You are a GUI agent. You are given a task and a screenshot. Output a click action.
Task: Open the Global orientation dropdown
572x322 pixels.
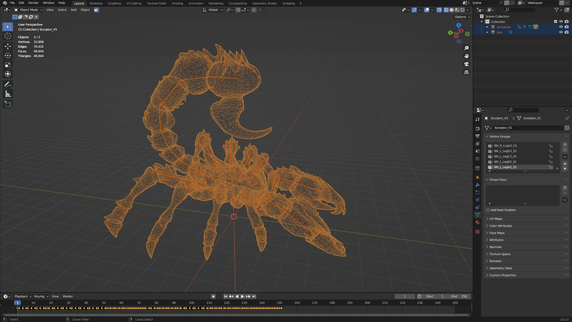pyautogui.click(x=213, y=10)
